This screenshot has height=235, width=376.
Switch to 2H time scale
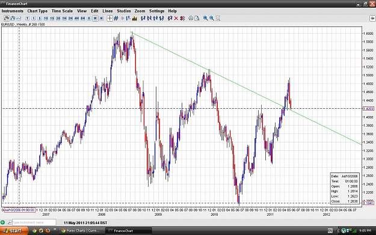coord(70,18)
